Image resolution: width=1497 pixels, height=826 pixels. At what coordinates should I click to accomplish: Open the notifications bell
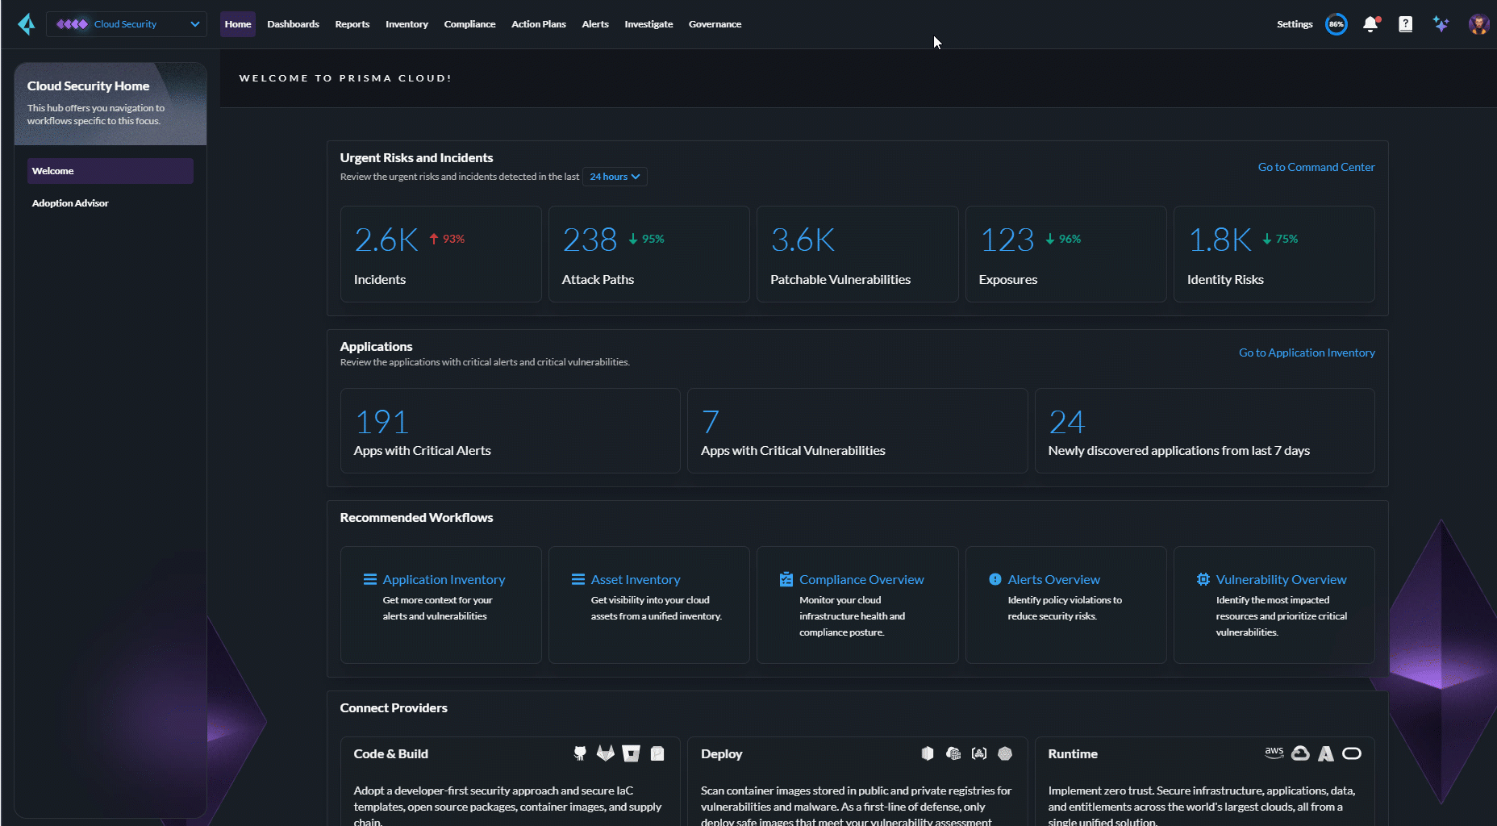1370,24
